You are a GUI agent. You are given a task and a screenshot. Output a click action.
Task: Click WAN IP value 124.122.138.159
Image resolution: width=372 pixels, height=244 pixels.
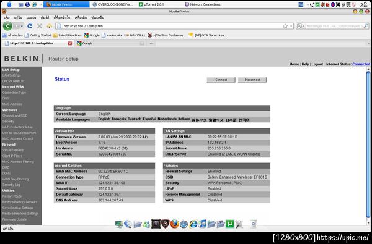[112, 183]
